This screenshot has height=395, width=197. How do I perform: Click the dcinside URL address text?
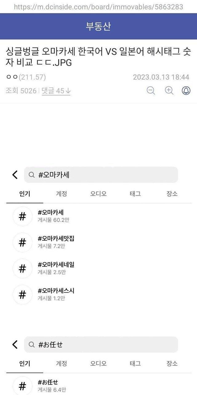pos(98,7)
